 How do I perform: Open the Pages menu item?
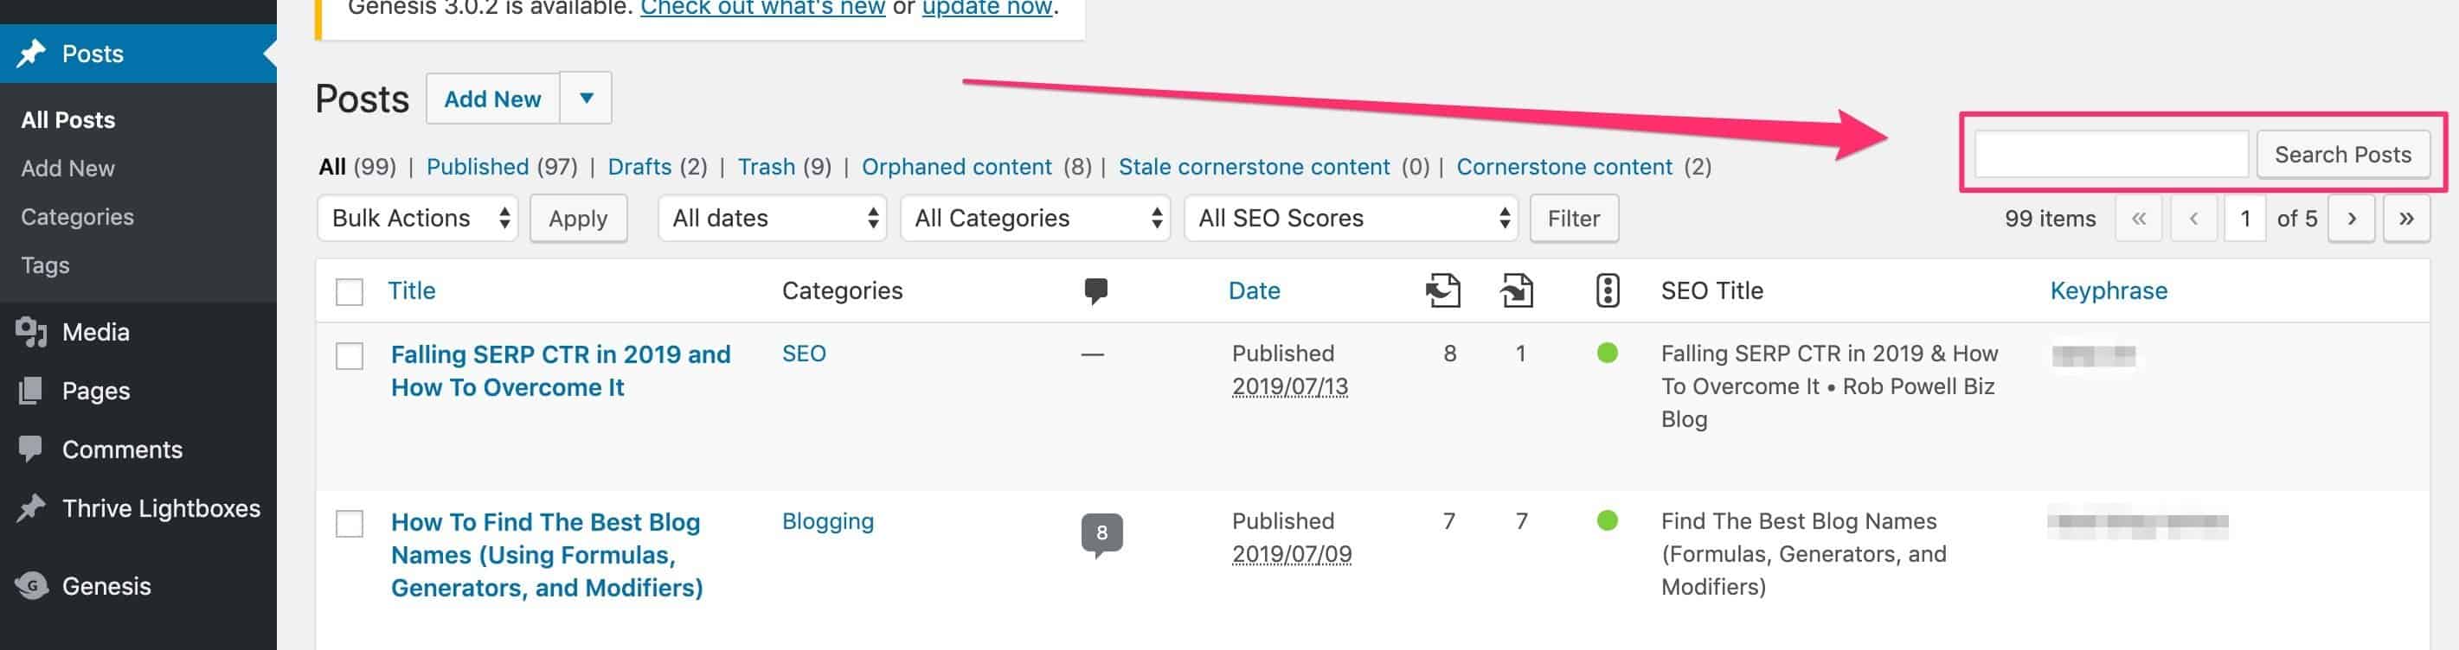pyautogui.click(x=138, y=391)
